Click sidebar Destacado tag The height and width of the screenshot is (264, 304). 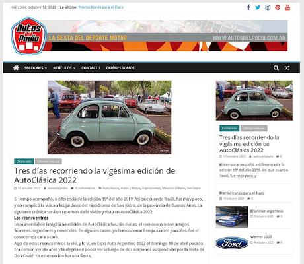coord(229,128)
